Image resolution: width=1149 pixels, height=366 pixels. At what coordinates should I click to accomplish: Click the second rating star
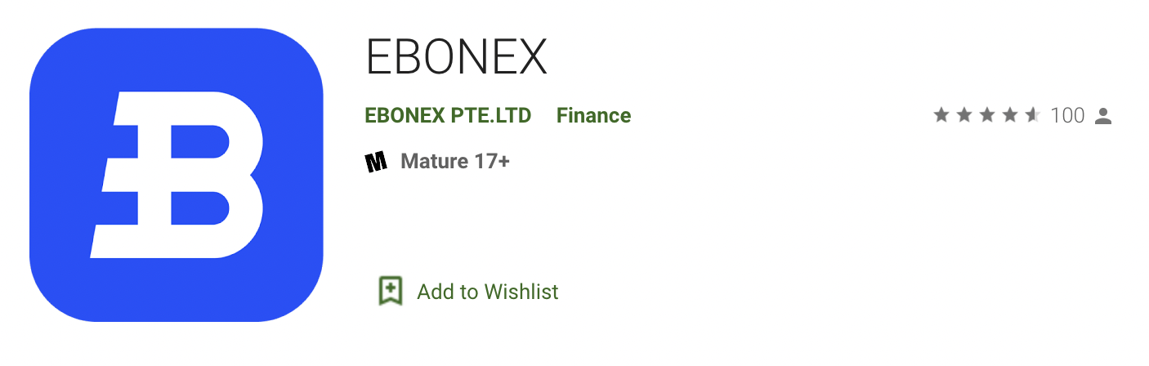click(964, 115)
